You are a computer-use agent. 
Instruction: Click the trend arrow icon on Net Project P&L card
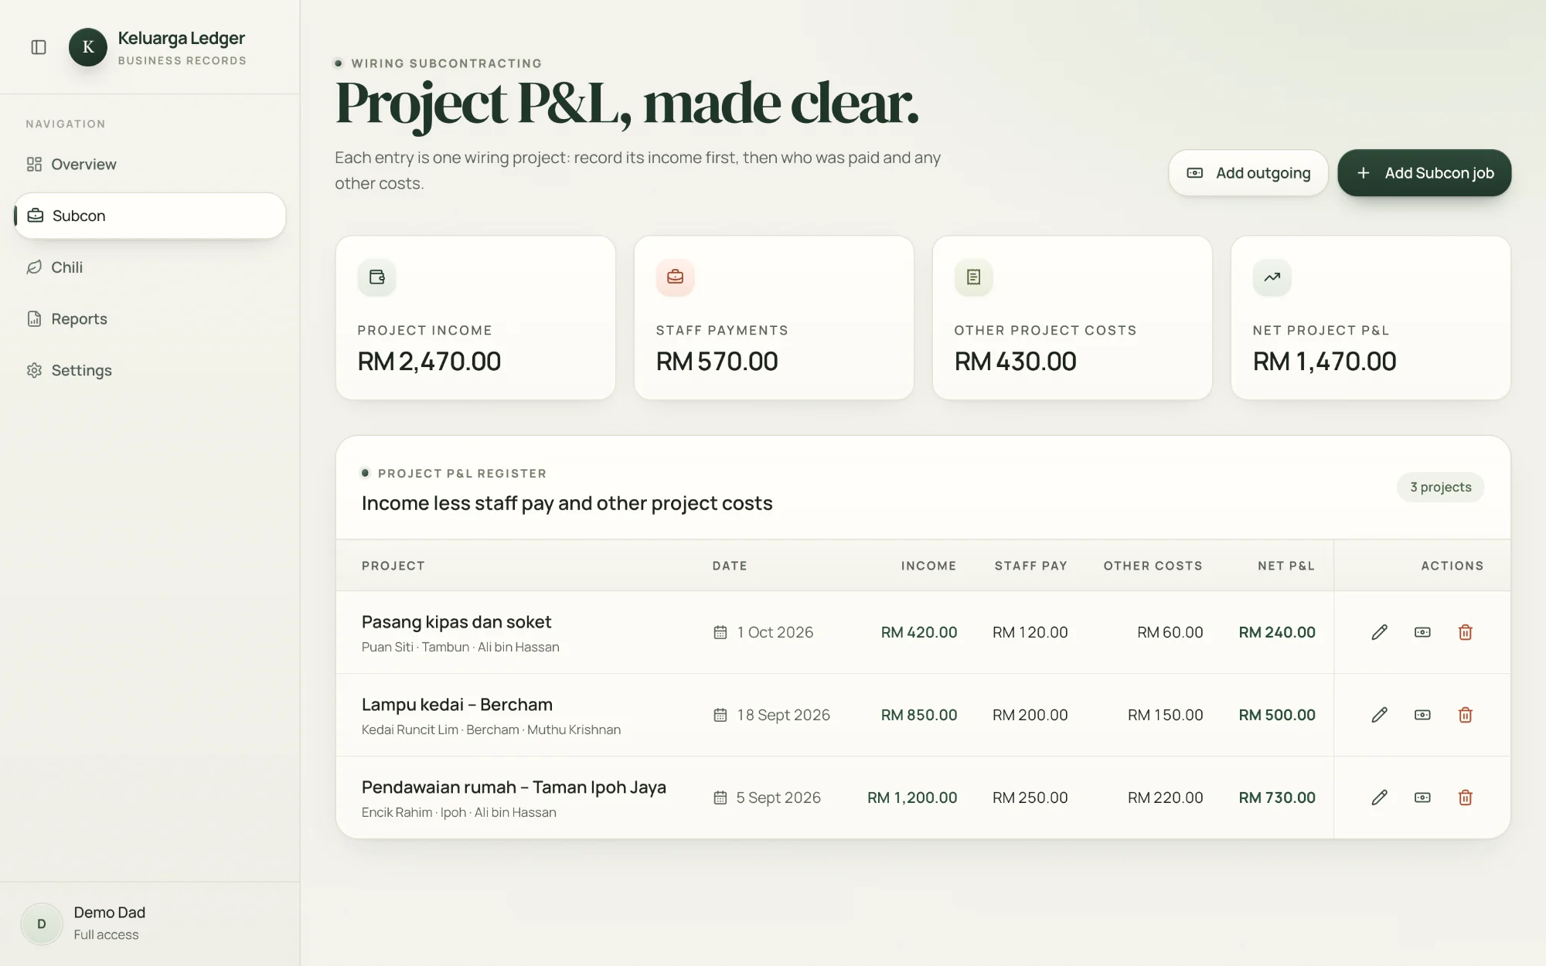tap(1272, 277)
